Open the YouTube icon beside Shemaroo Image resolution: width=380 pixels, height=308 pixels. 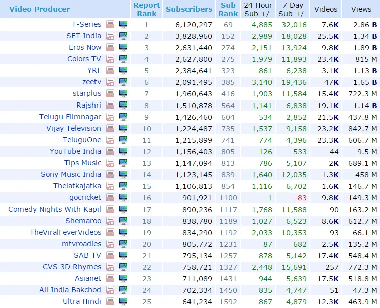coord(110,221)
